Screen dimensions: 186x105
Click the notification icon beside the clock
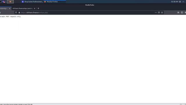[180, 2]
